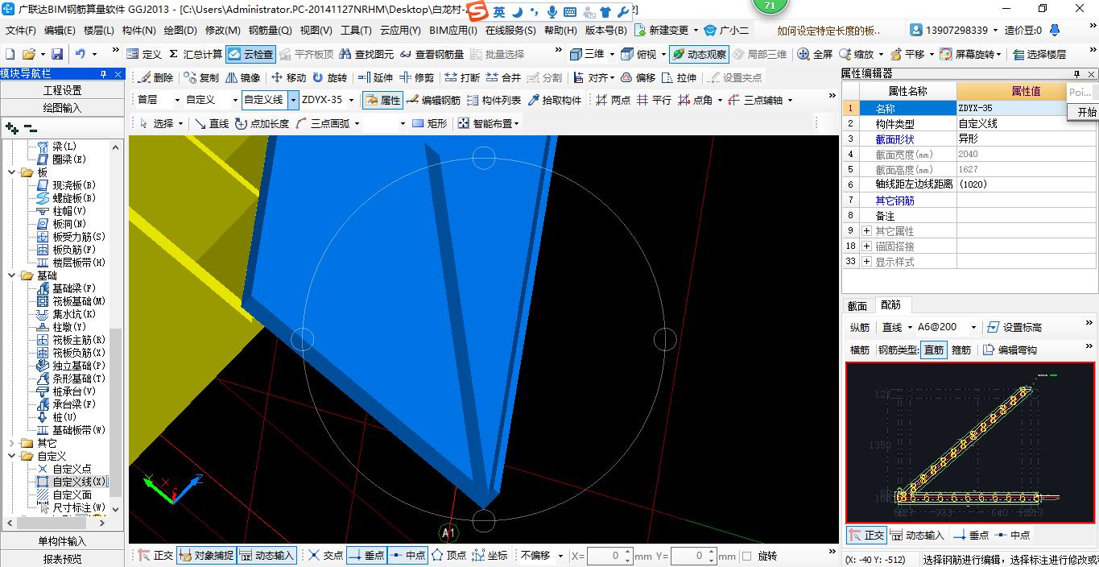Viewport: 1099px width, 567px height.
Task: Select 直筋 rebar type
Action: (934, 350)
